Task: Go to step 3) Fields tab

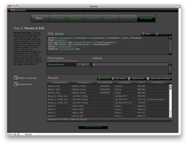Action: point(93,18)
